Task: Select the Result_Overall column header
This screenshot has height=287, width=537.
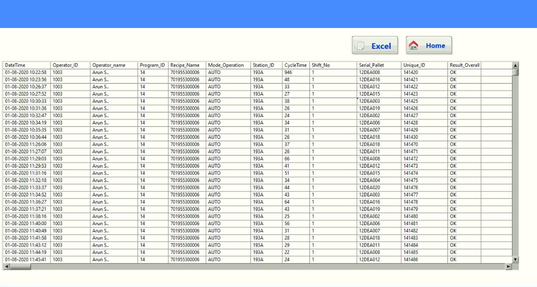Action: point(464,65)
